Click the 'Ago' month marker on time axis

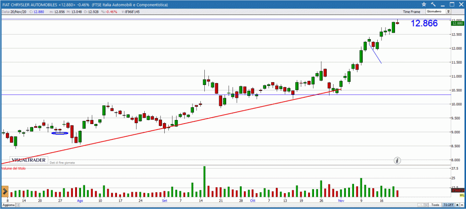80,201
